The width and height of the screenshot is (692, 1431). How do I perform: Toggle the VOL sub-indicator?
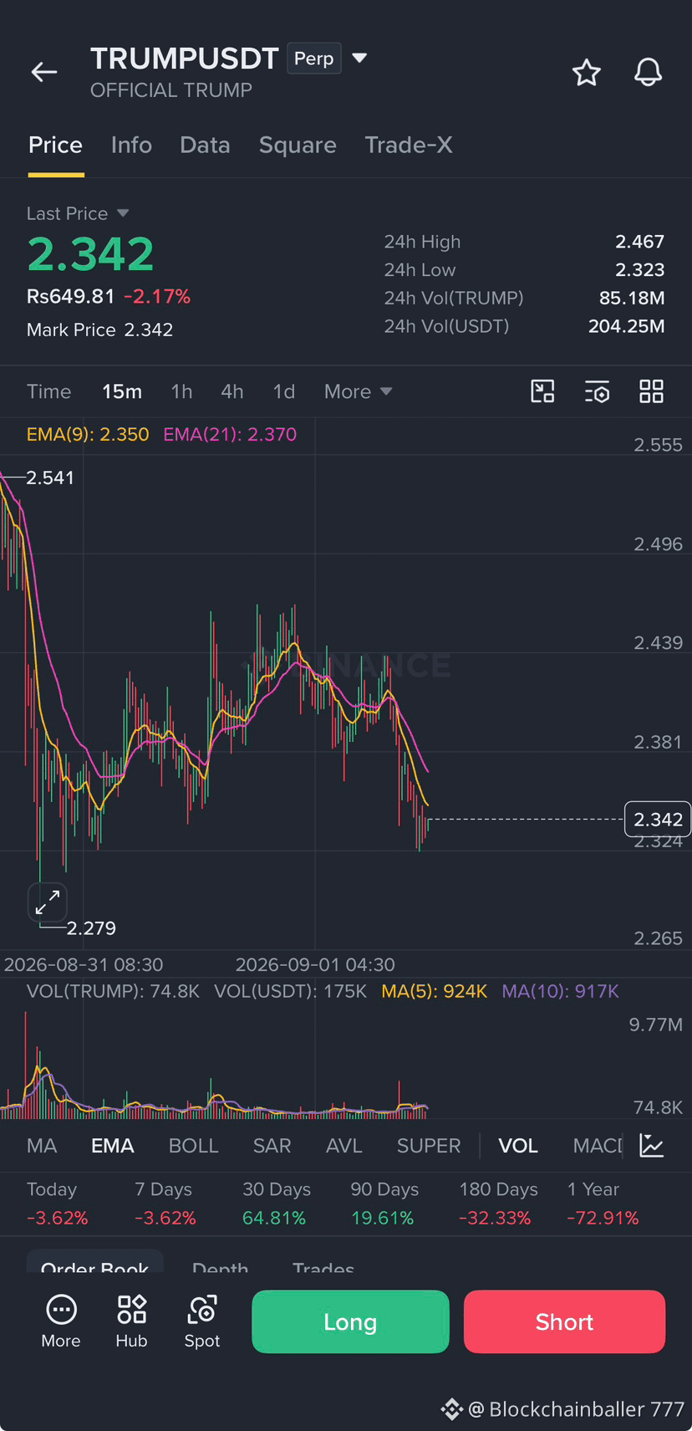click(518, 1146)
